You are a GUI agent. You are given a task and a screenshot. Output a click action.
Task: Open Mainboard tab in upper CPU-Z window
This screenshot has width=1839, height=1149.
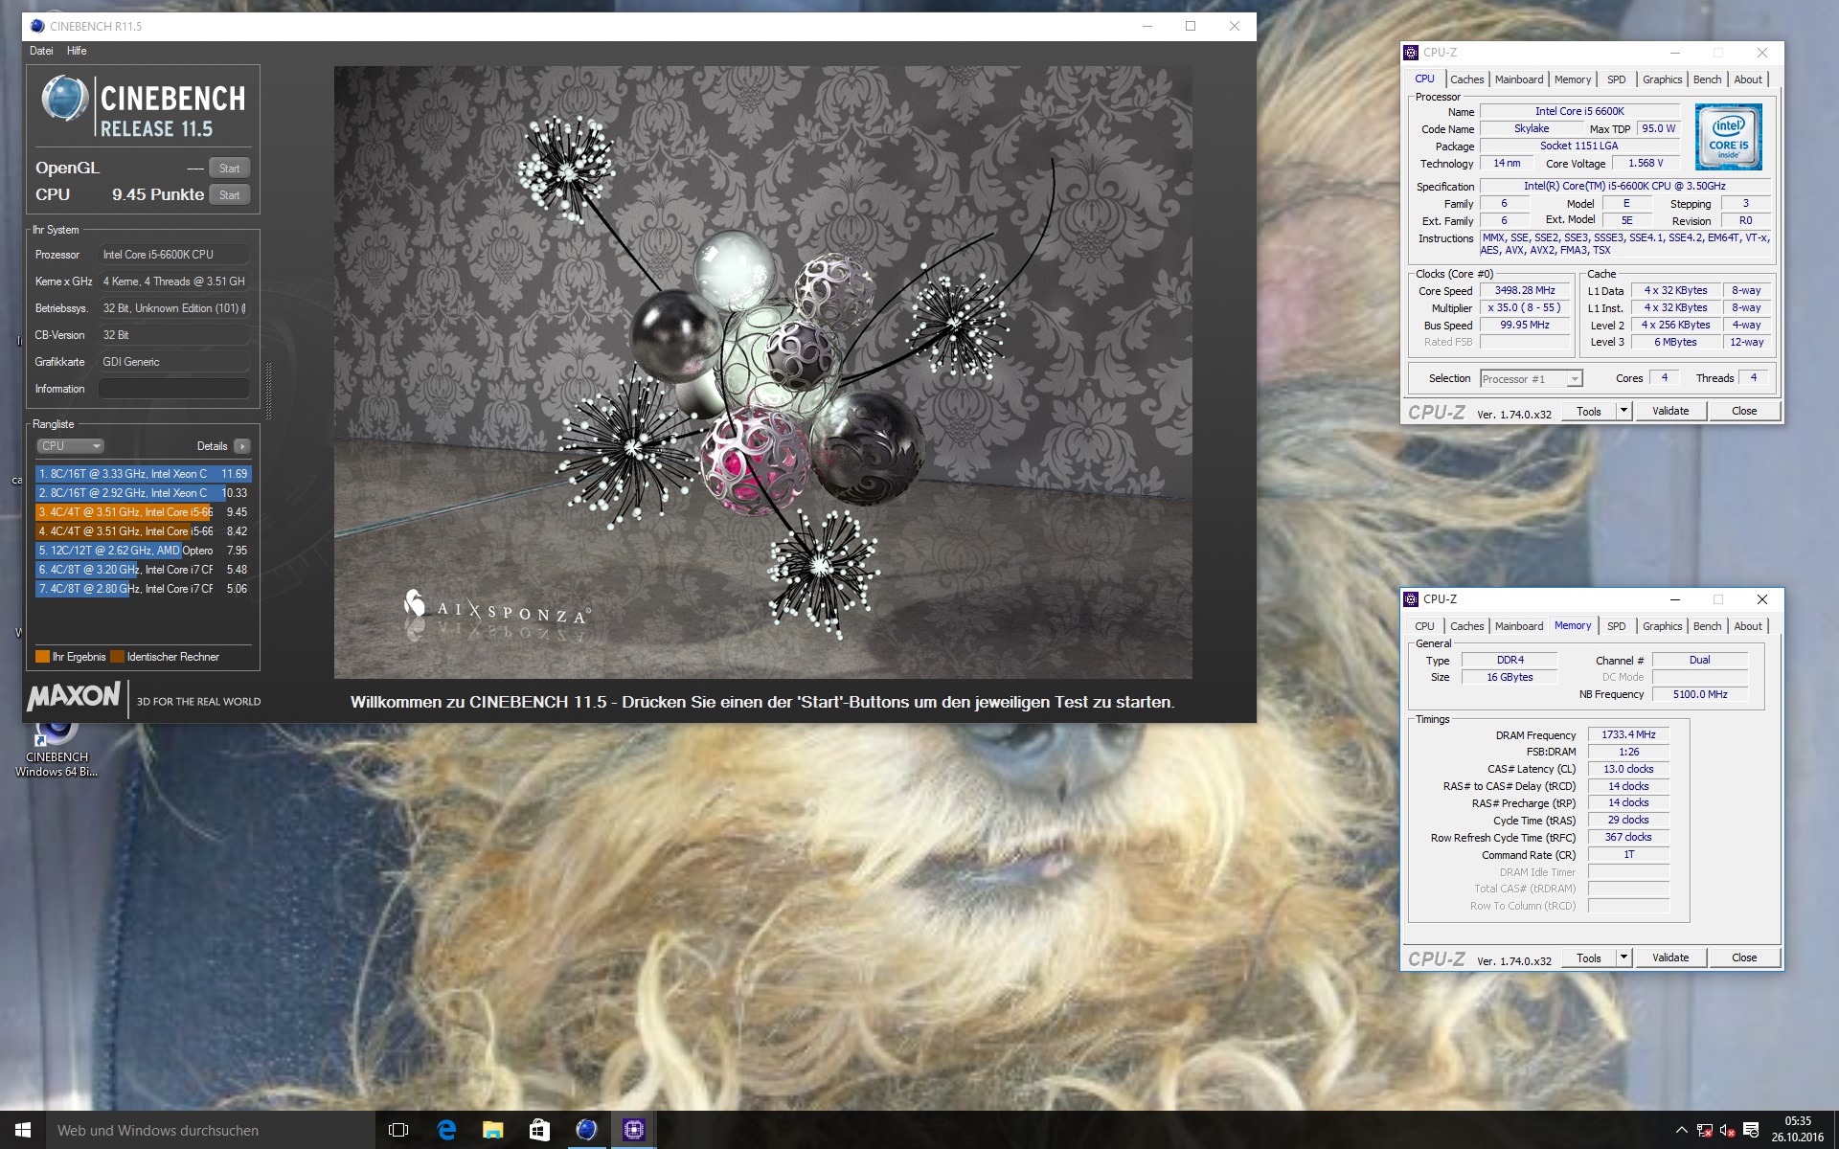pos(1519,79)
